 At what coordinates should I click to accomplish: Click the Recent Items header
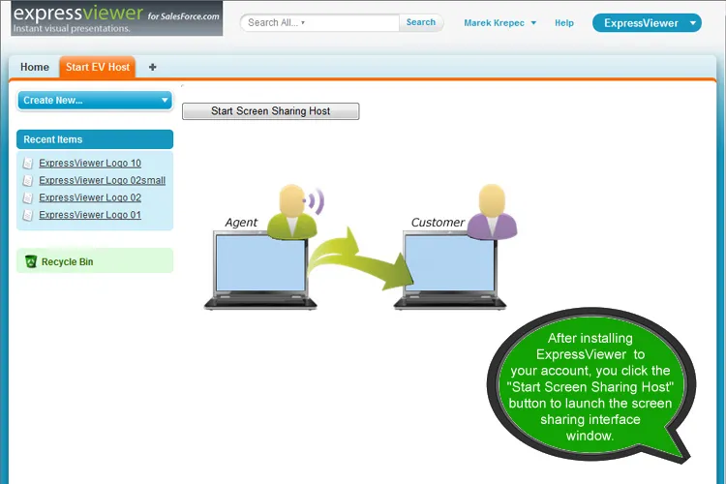(95, 139)
